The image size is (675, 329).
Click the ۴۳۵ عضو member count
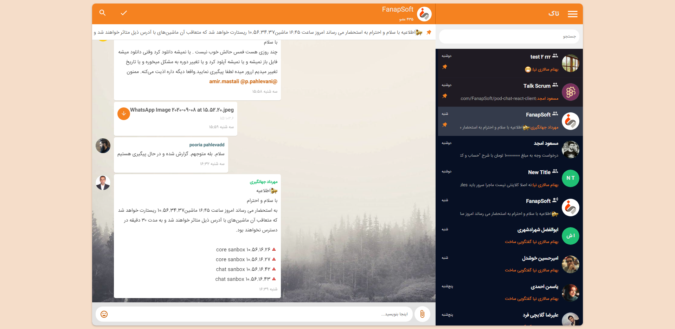click(x=406, y=19)
